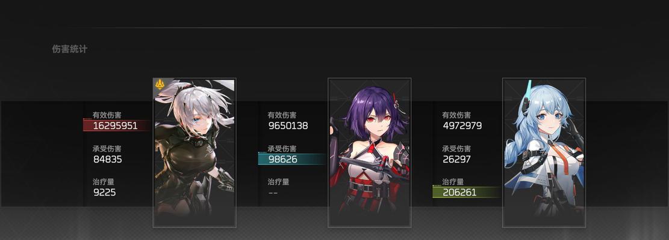Click damage value 4972979

pos(462,126)
